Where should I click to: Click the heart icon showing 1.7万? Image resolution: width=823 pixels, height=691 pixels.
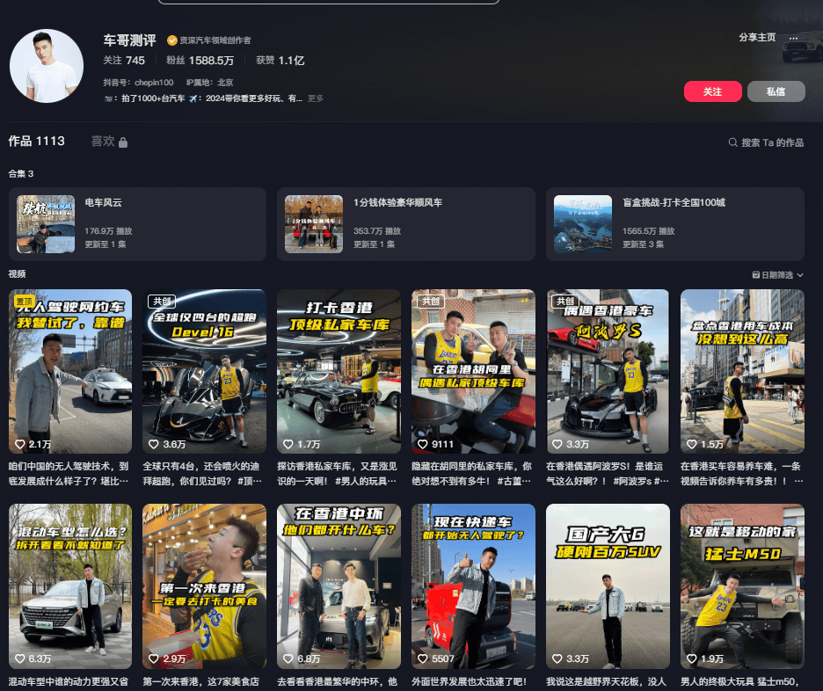288,444
